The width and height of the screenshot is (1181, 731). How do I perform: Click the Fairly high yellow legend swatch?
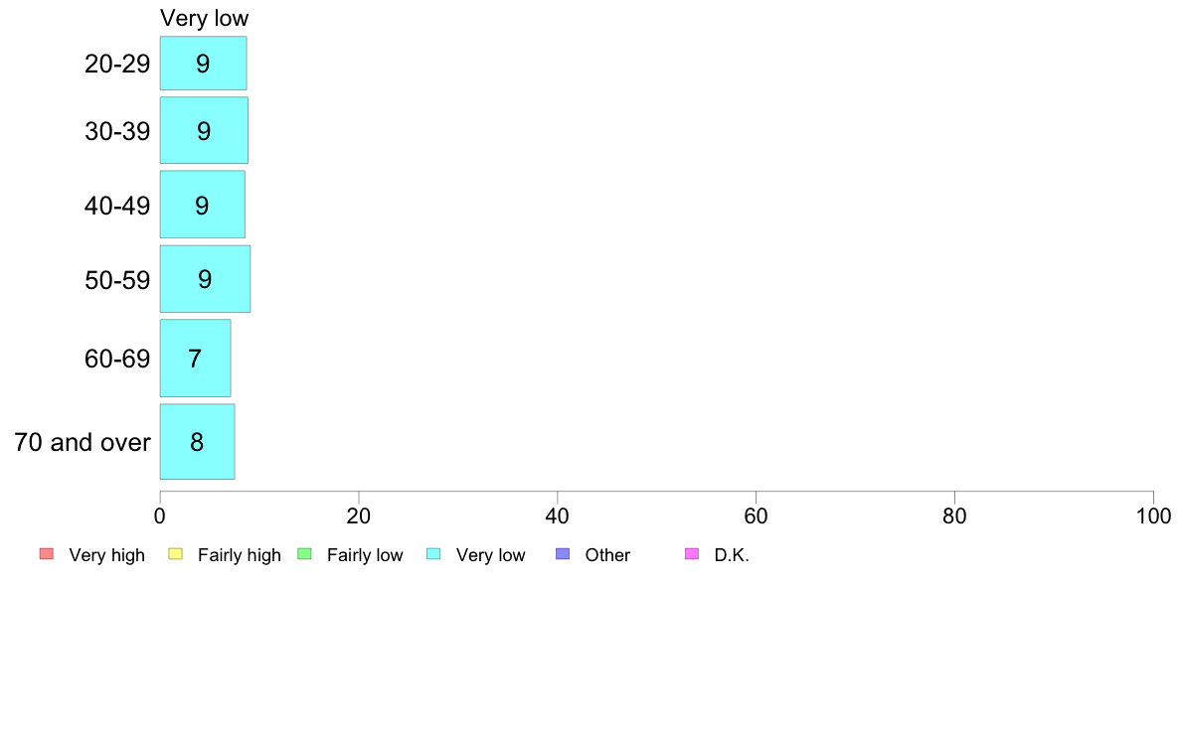(x=176, y=554)
